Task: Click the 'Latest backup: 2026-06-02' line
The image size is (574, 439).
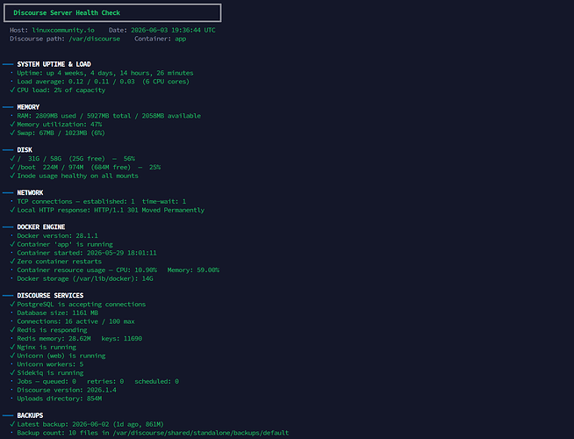Action: coord(90,424)
